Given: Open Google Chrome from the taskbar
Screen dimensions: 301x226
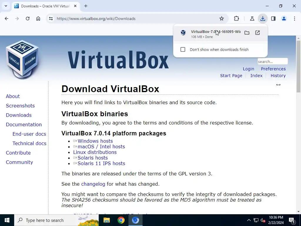Looking at the screenshot, I should (121, 220).
